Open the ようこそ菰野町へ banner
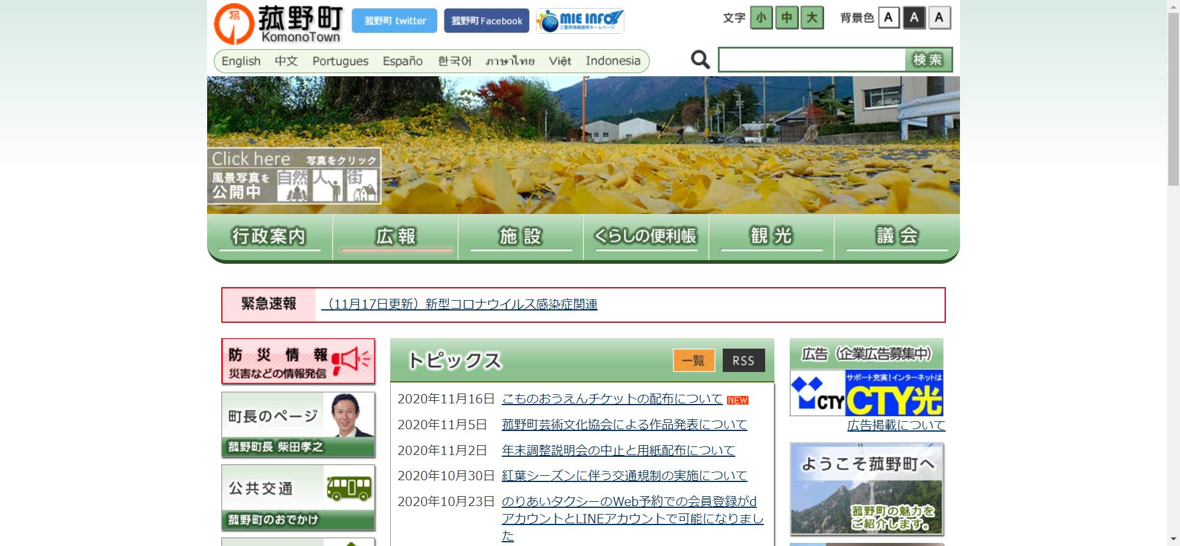Viewport: 1180px width, 546px height. (x=867, y=489)
